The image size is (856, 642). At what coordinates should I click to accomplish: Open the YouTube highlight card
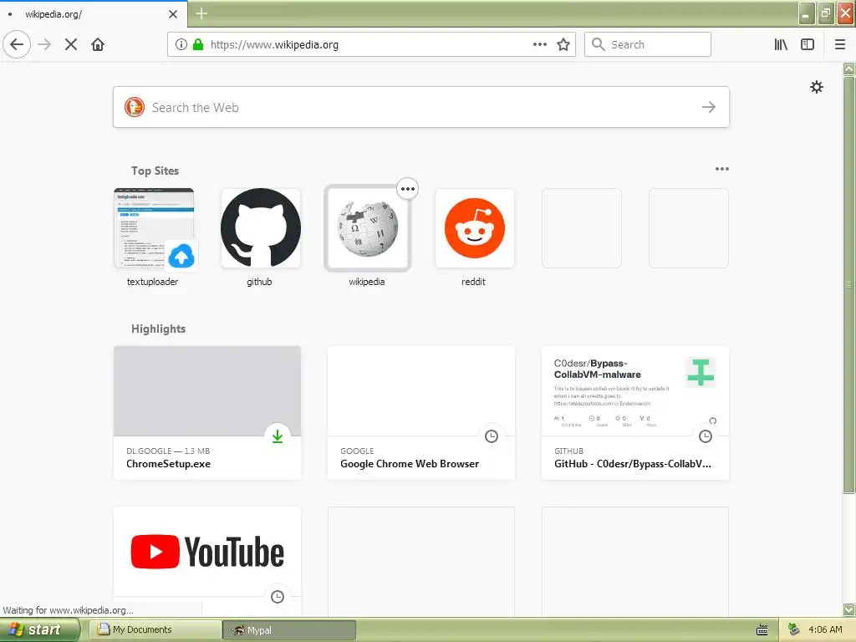click(x=207, y=561)
